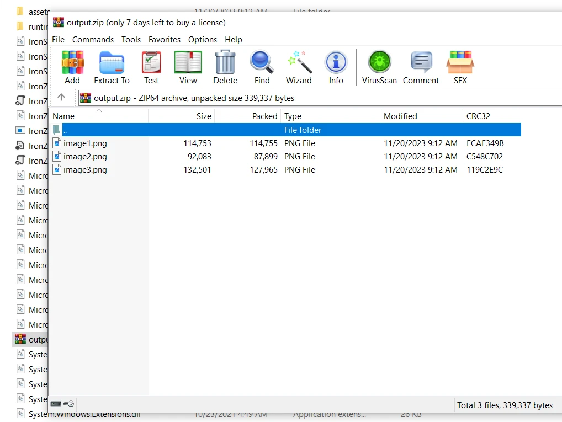Go up one folder level arrow
Screen dimensions: 562x422
(x=61, y=98)
